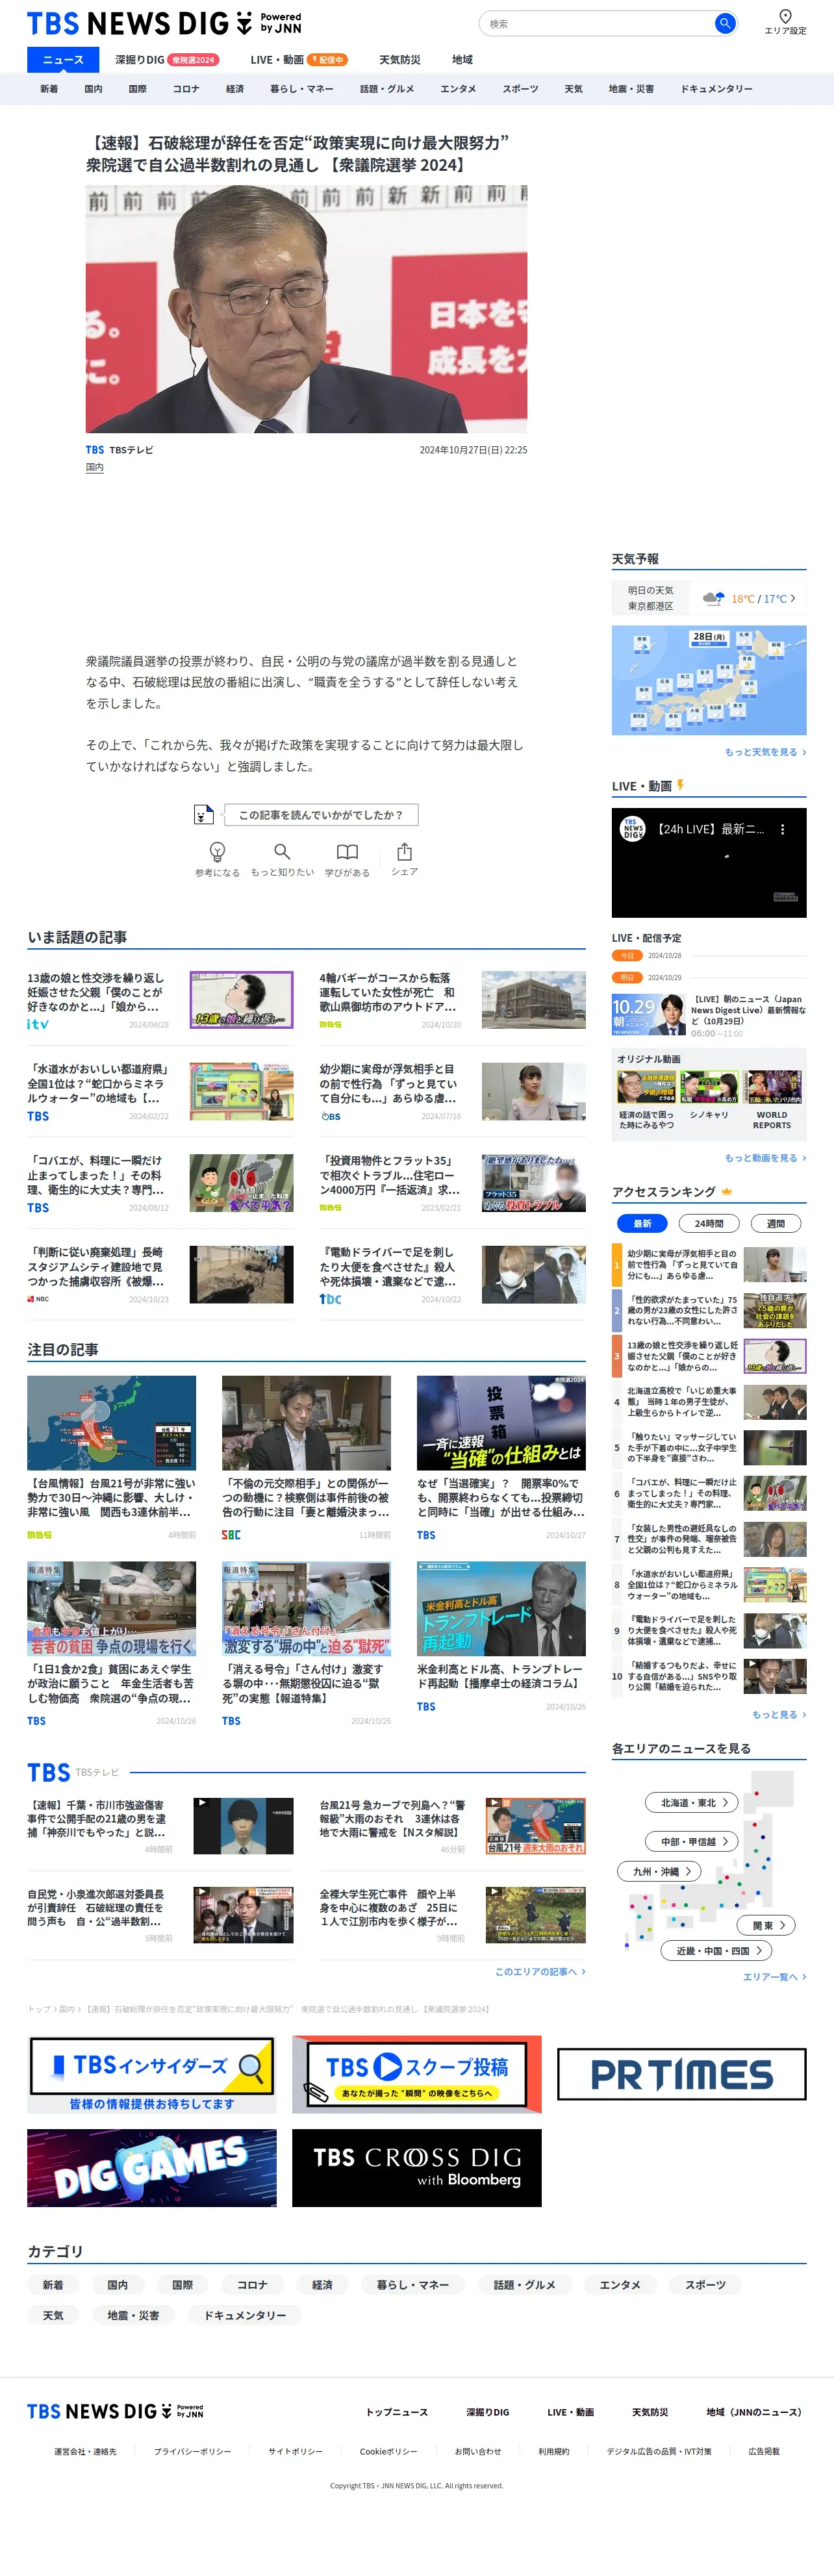Image resolution: width=834 pixels, height=2576 pixels.
Task: Play the 24h LIVE video
Action: pos(709,863)
